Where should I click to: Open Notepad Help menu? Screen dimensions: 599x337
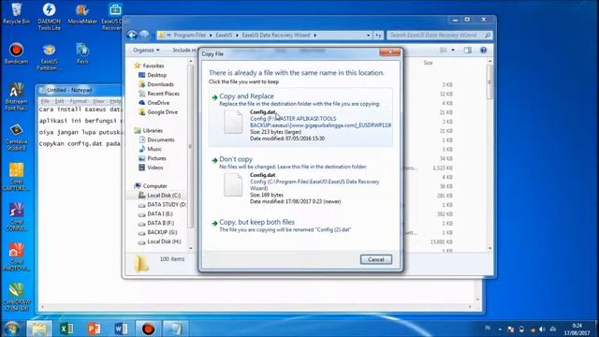pos(115,101)
